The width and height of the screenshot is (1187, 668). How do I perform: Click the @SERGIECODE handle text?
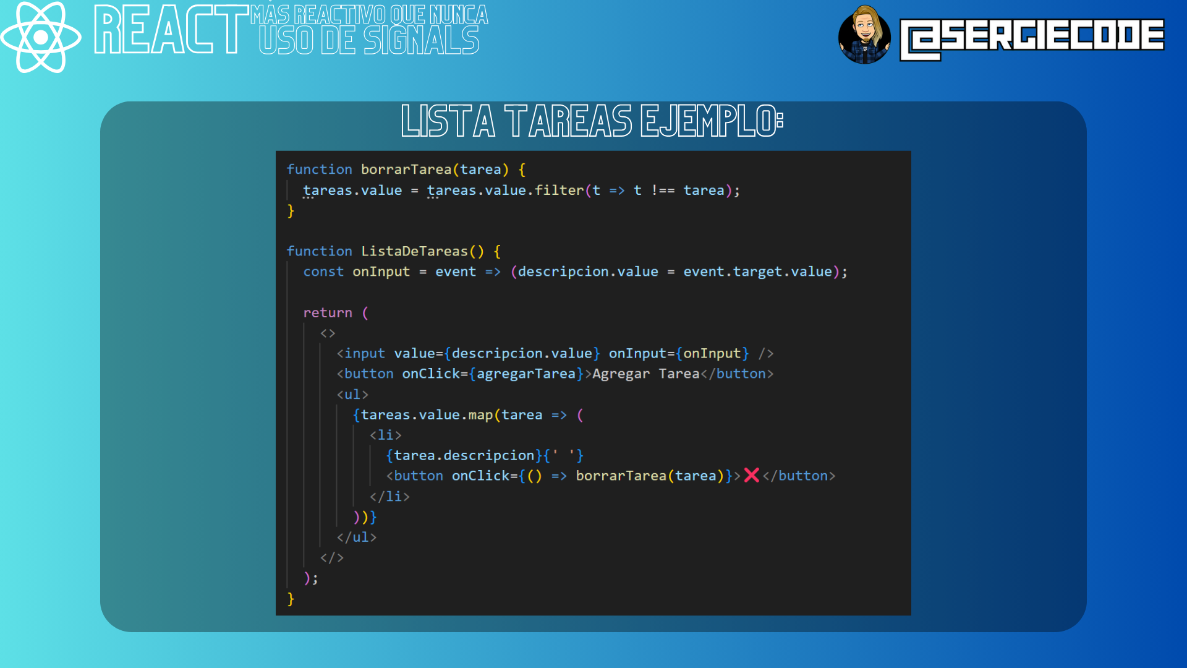click(1032, 37)
